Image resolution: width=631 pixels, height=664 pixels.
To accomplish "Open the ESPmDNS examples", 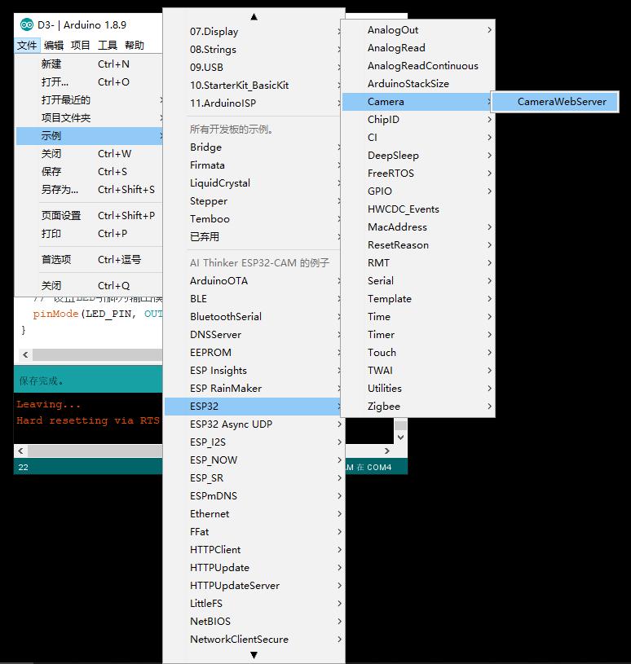I will (254, 496).
